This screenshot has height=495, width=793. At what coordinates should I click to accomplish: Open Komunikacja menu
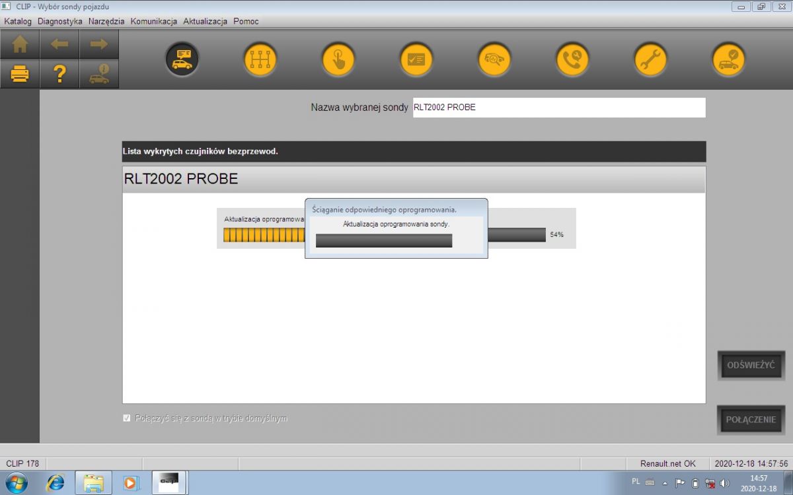pyautogui.click(x=154, y=21)
